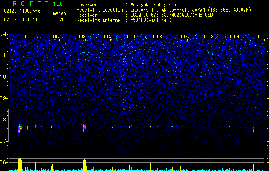Image resolution: width=269 pixels, height=171 pixels.
Task: Click the 1110 time marker
Action: point(260,36)
